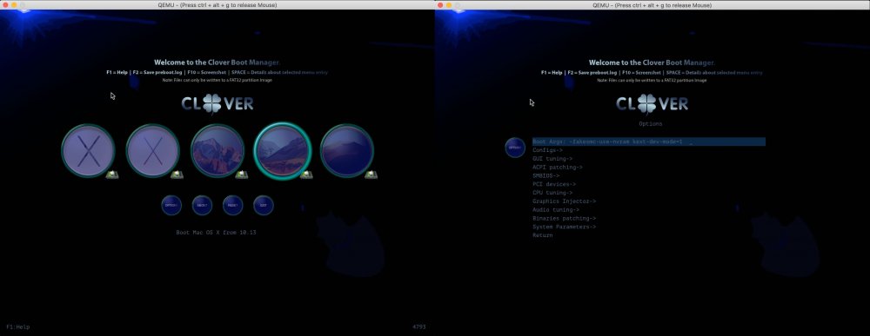Click the round EXIT button
Image resolution: width=870 pixels, height=336 pixels.
pyautogui.click(x=264, y=206)
